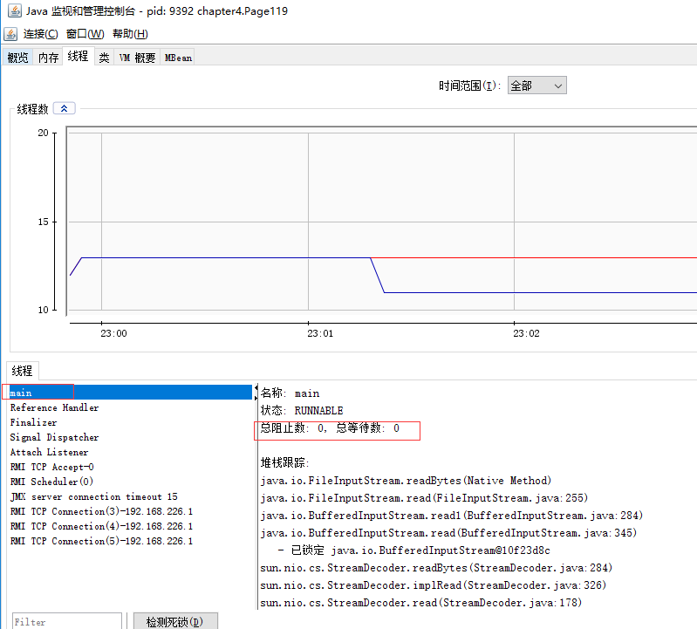Click the BufferedInputStream.read(BufferedInputStream.java:345) line
Viewport: 697px width, 629px height.
coord(448,532)
